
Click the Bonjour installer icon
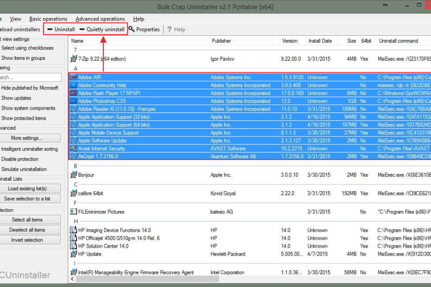[x=73, y=175]
